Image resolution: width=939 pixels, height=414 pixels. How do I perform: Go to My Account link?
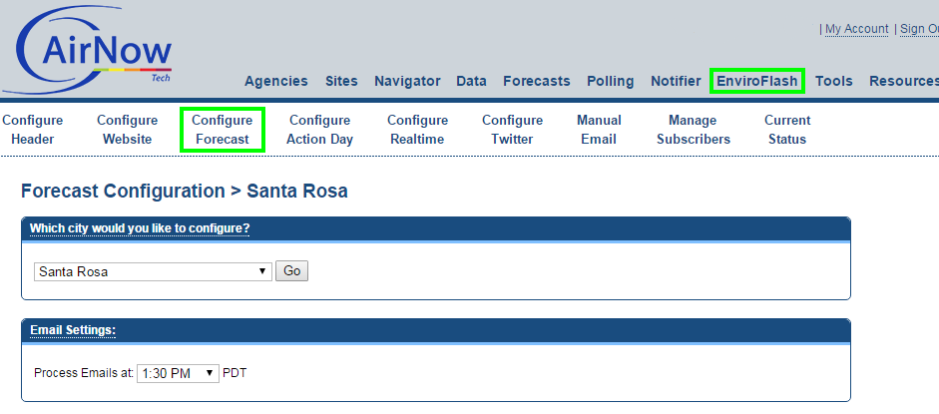857,29
